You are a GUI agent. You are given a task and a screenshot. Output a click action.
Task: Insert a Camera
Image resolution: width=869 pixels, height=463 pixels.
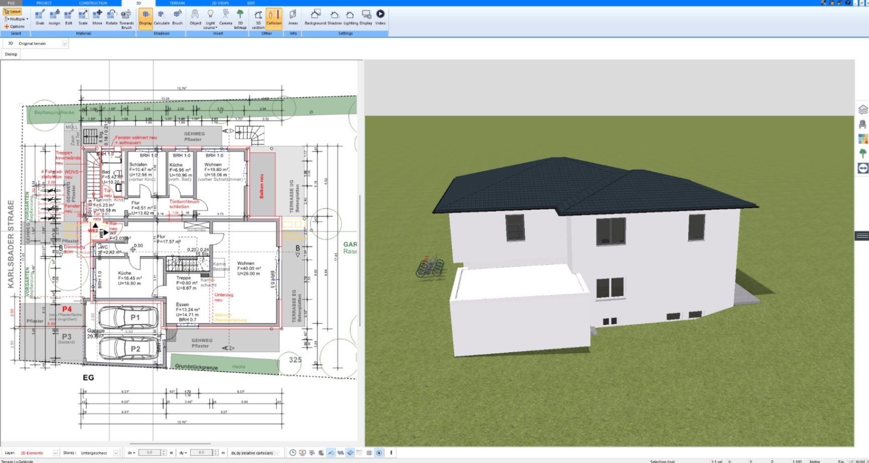pos(226,18)
